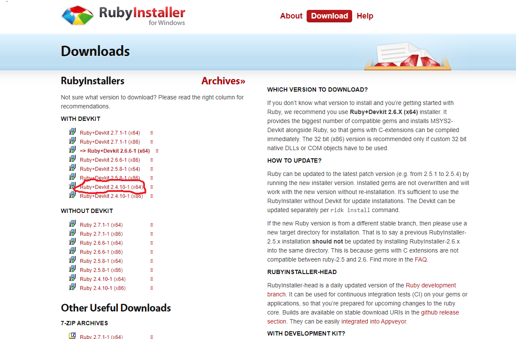Click installer icon beside Ruby+Devkit 2.6.6-1 (x86)

click(72, 159)
